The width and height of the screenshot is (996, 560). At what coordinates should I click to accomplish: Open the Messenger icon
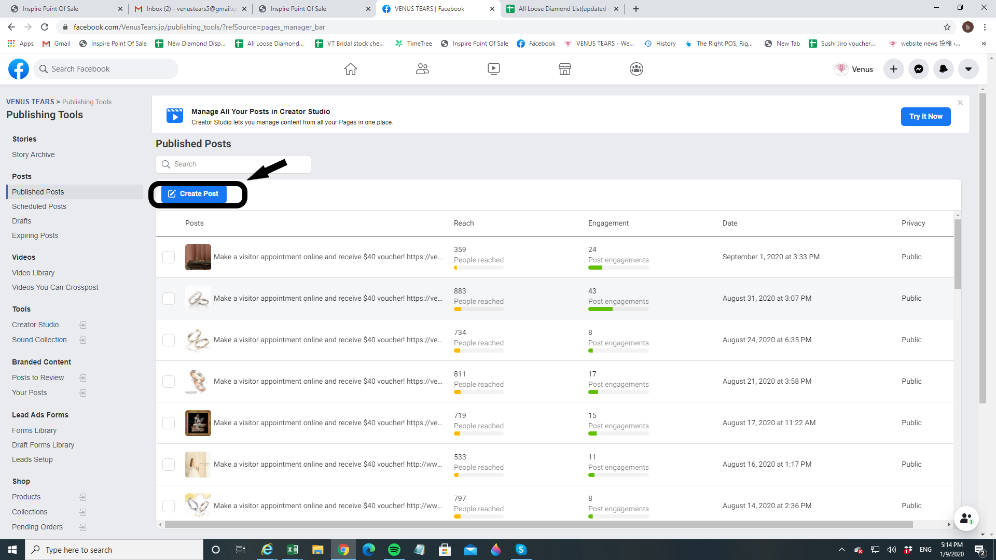tap(919, 69)
